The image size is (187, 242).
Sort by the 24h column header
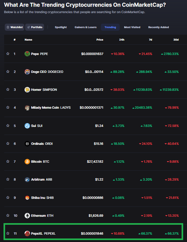[122, 40]
